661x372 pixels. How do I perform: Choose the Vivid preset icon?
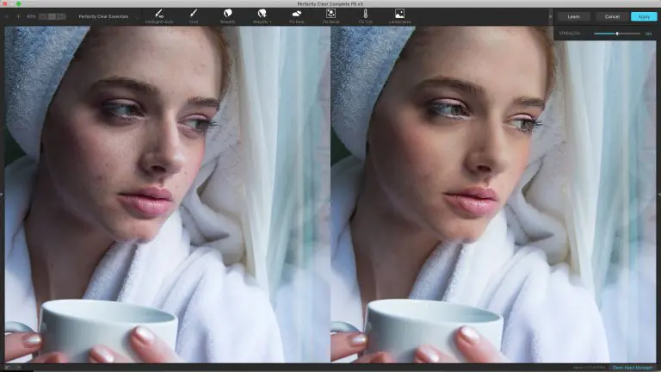[x=194, y=15]
